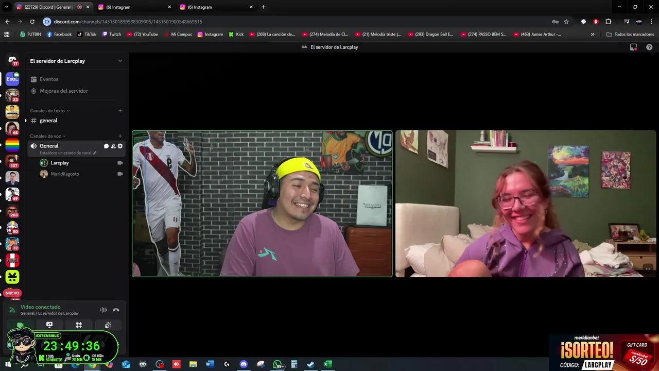659x371 pixels.
Task: Edit 'Establece un estado de canal' status
Action: point(68,153)
